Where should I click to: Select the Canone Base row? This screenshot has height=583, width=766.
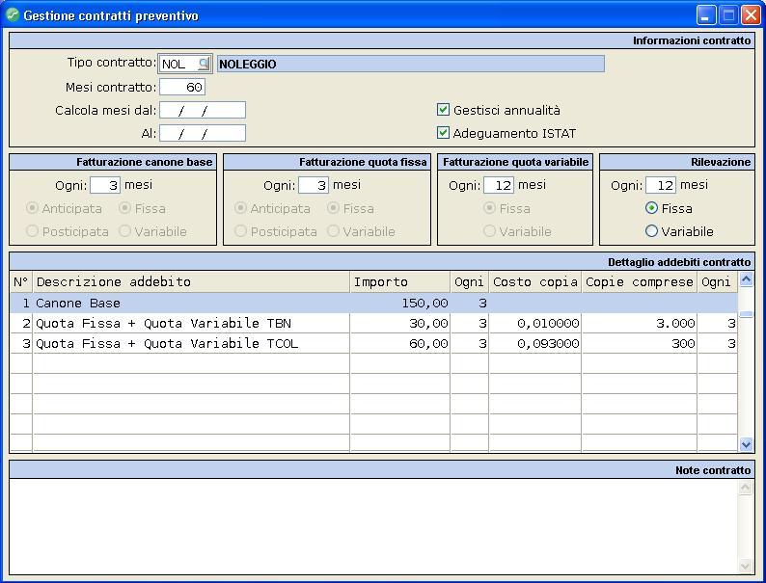coord(373,303)
